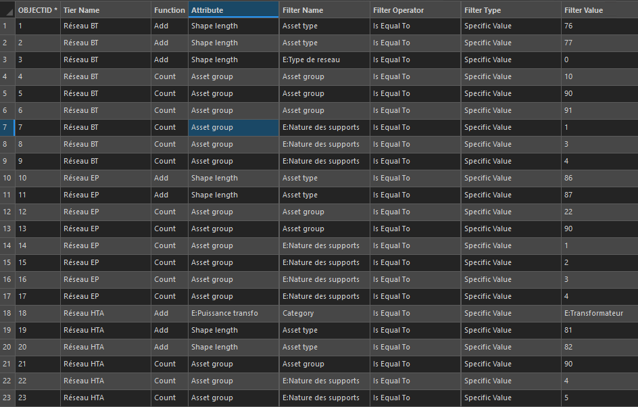Click Filter Value 10 in row 4
The width and height of the screenshot is (638, 407).
(x=599, y=76)
